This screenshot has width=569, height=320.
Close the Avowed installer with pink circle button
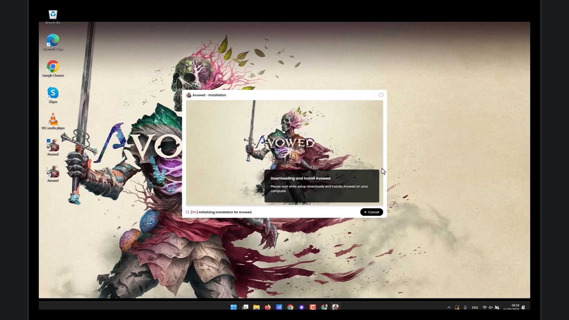click(381, 95)
